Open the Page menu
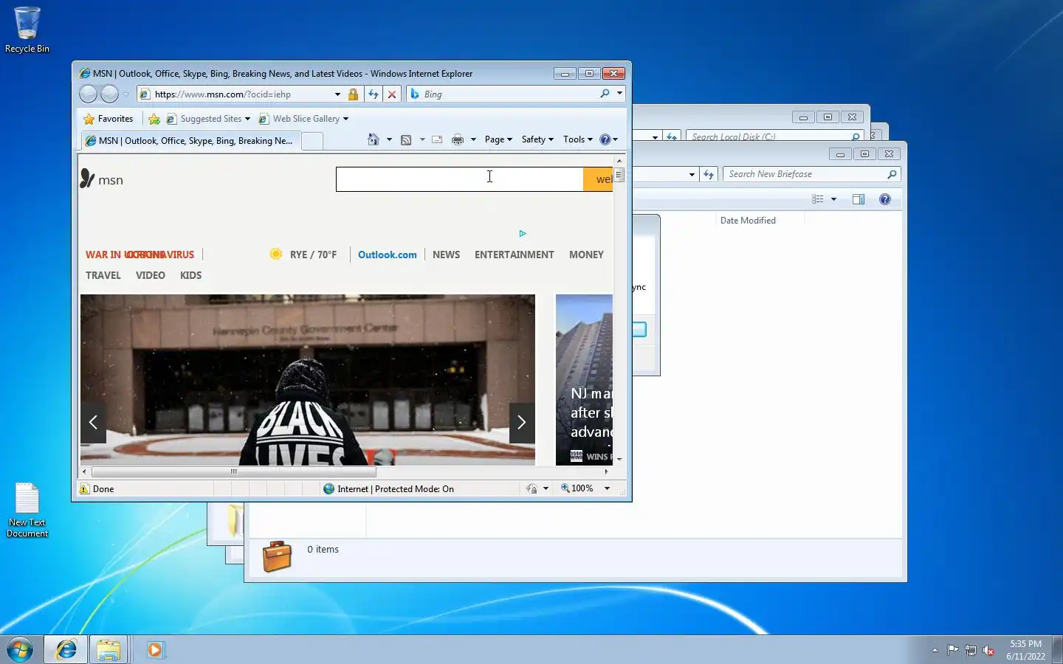1063x664 pixels. (x=498, y=139)
